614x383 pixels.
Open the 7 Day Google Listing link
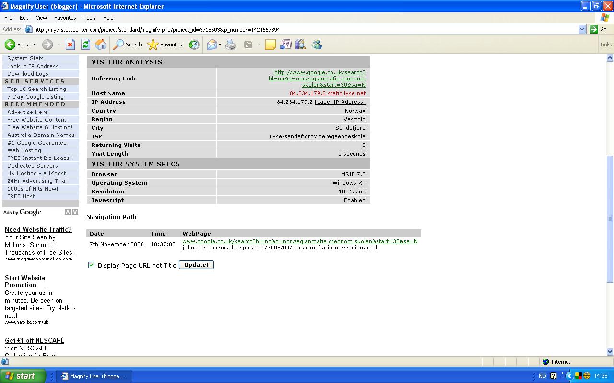pyautogui.click(x=35, y=97)
